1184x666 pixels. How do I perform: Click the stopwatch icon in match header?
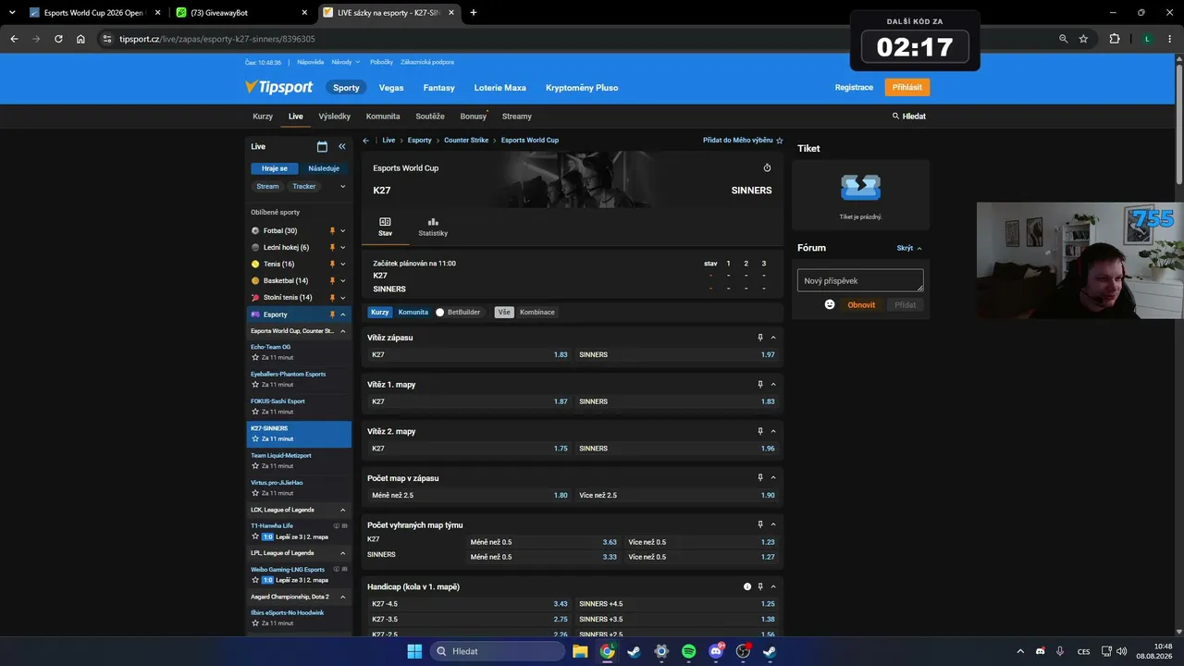click(x=767, y=168)
